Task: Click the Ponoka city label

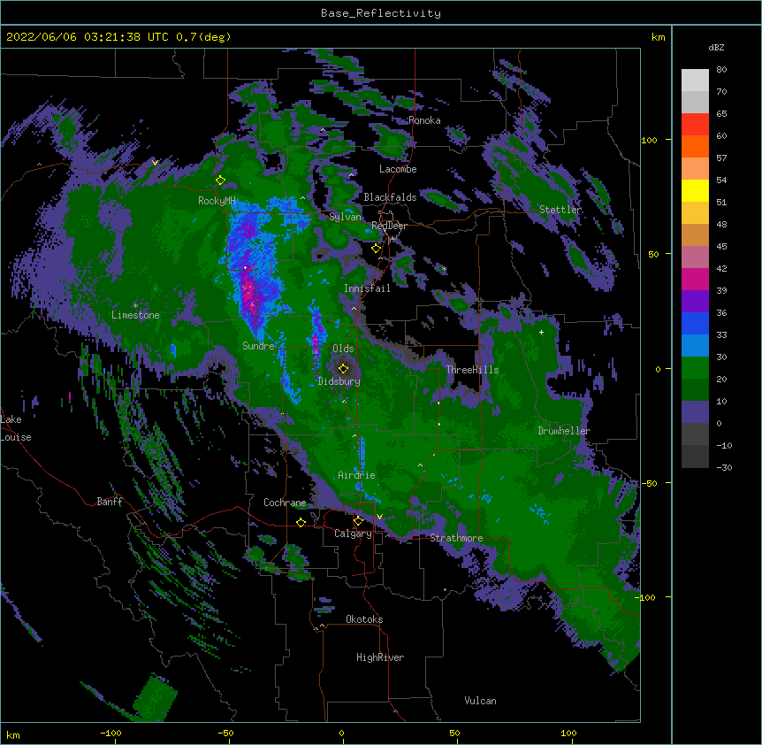Action: [424, 120]
